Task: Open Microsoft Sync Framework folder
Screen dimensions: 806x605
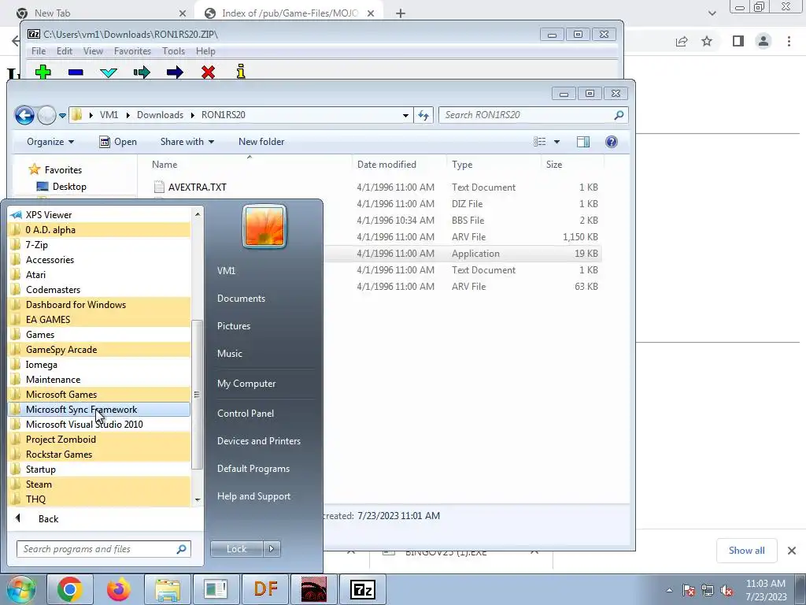Action: (98, 410)
